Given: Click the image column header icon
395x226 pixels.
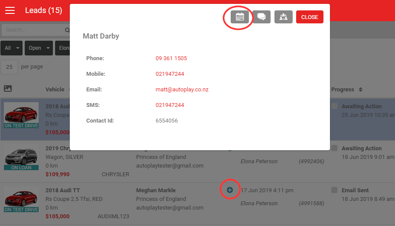Looking at the screenshot, I should (8, 89).
